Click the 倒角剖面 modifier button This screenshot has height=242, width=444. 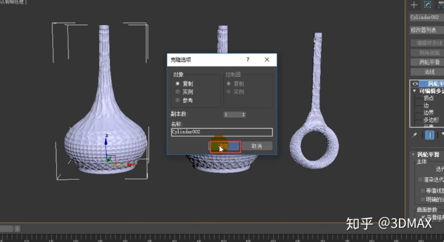pos(427,52)
